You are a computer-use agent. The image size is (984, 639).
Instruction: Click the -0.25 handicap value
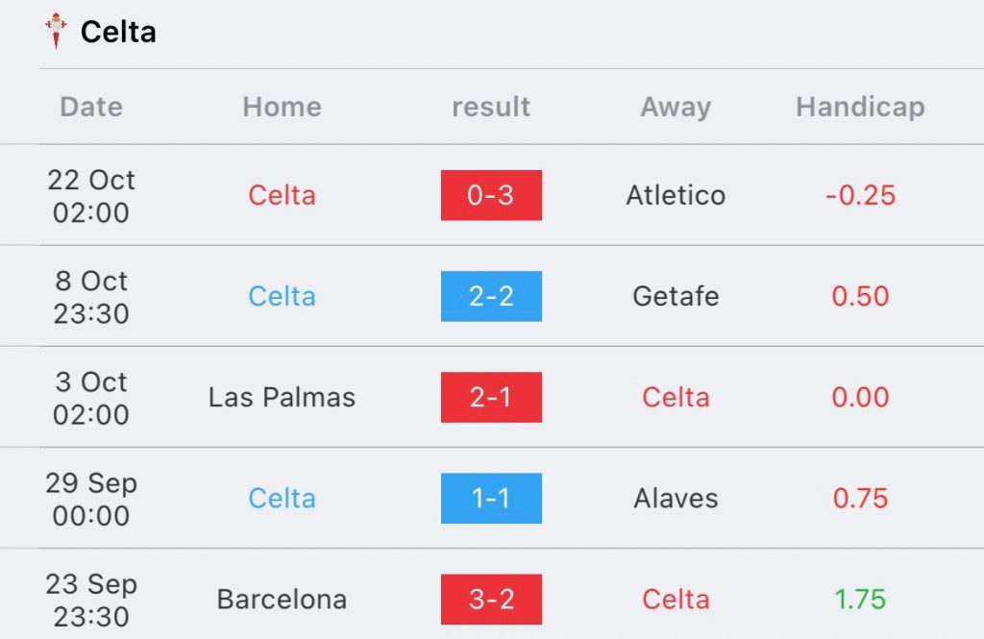(x=860, y=195)
